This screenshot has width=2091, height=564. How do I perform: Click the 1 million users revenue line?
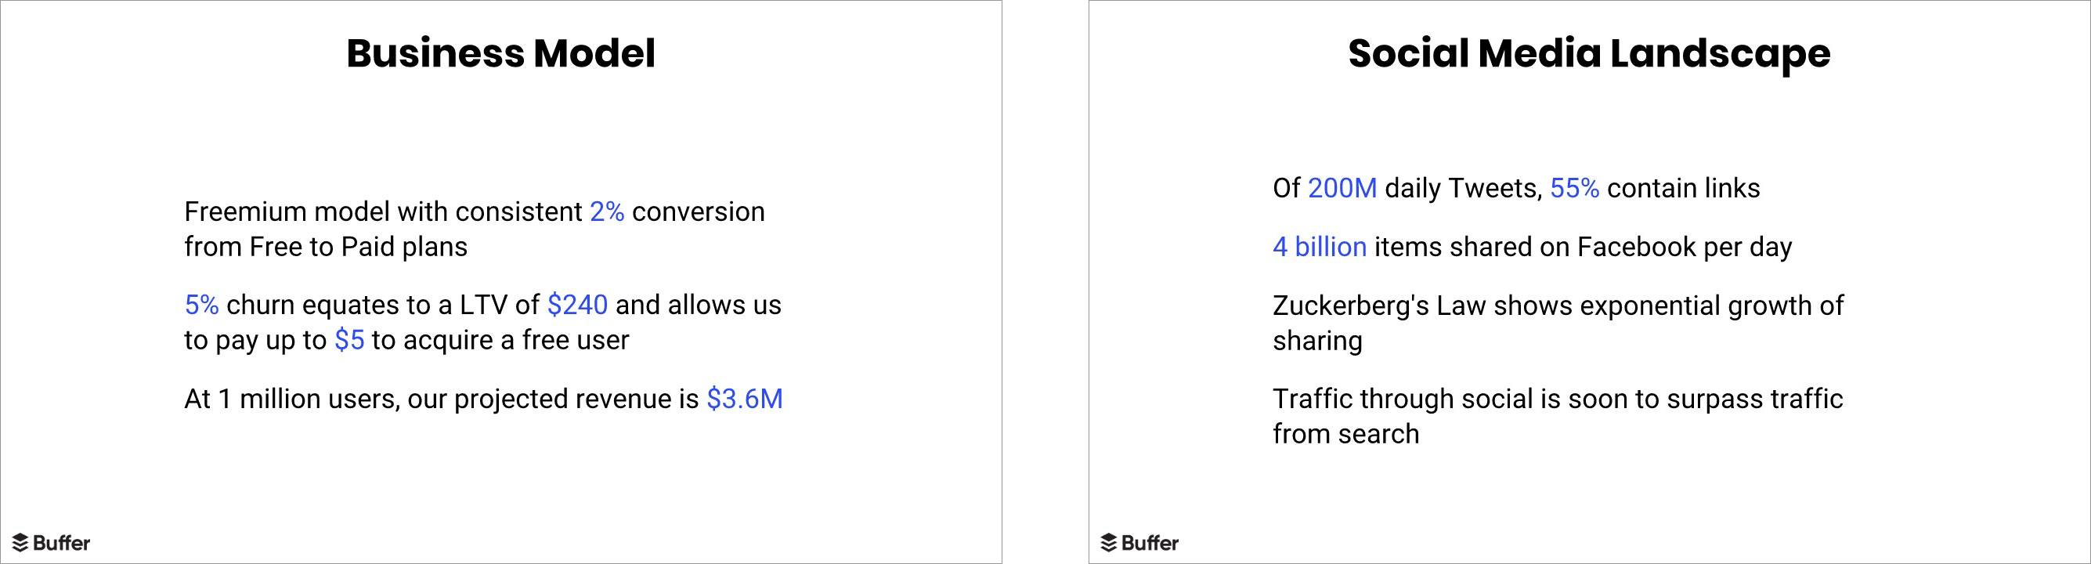pyautogui.click(x=484, y=399)
